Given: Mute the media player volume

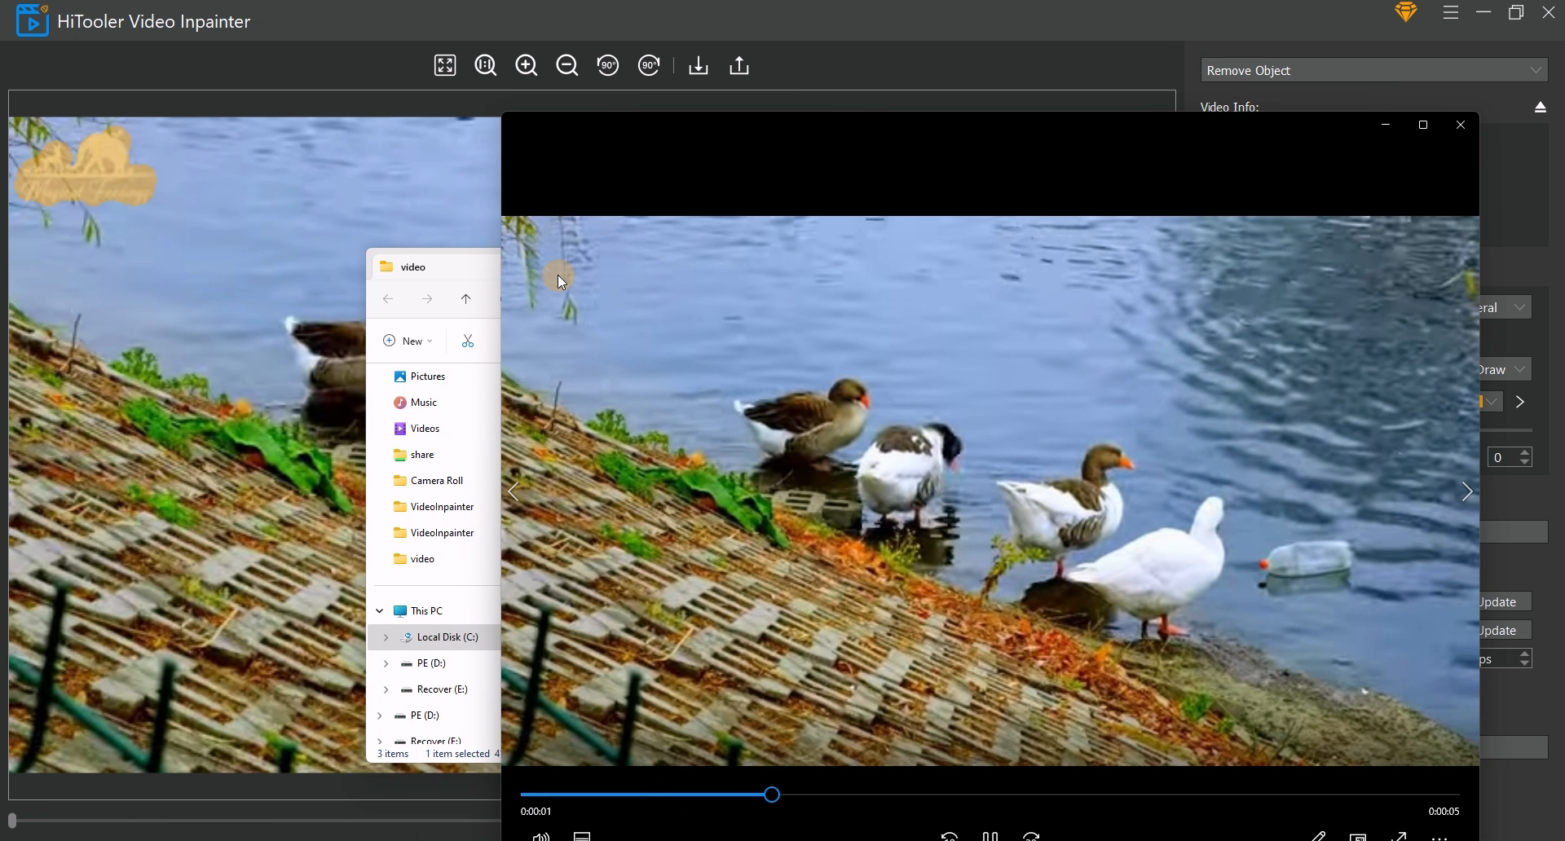Looking at the screenshot, I should [x=540, y=835].
